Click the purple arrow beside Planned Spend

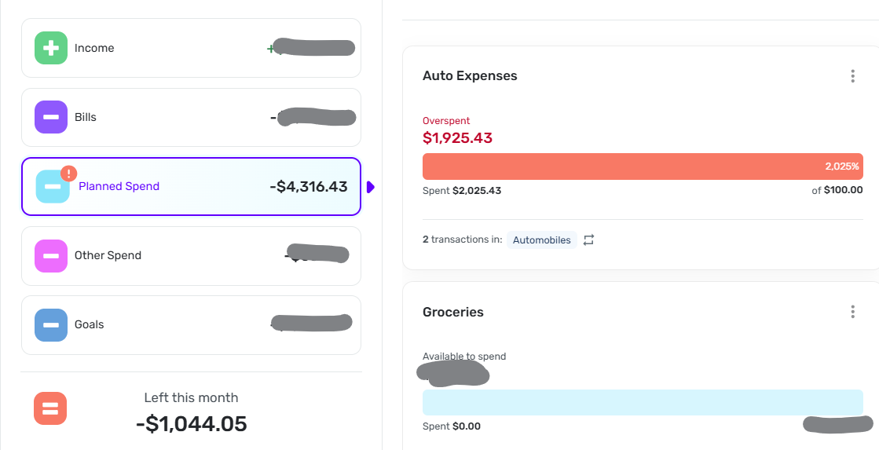371,187
